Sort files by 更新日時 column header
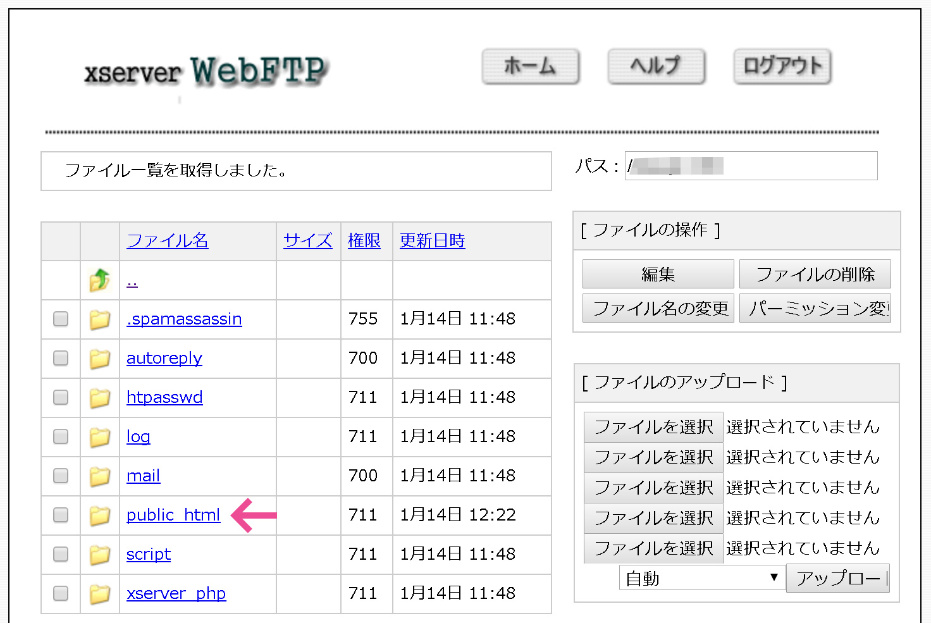The width and height of the screenshot is (931, 623). [432, 241]
